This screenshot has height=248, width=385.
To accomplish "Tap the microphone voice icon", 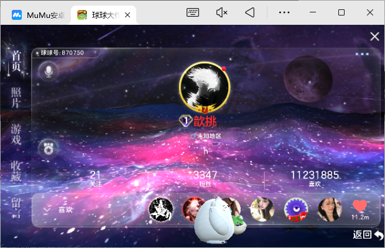I will pos(49,71).
